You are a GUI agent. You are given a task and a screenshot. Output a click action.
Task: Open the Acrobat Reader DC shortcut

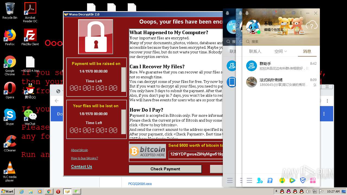pos(30,12)
